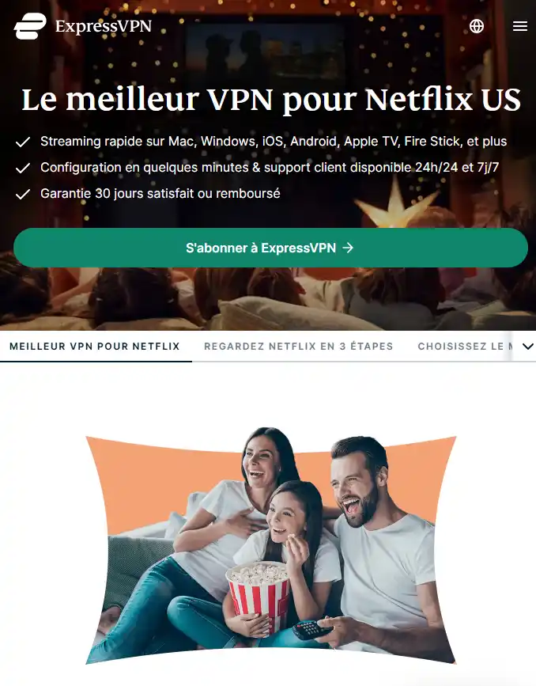
Task: Expand the section tabs chevron dropdown
Action: [x=527, y=346]
